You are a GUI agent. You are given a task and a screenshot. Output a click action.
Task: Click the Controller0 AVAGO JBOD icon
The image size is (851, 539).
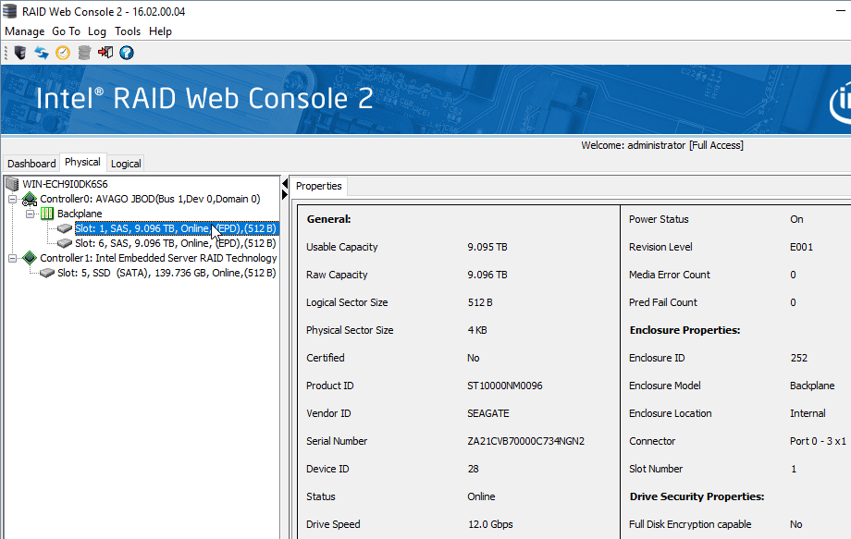(x=30, y=199)
